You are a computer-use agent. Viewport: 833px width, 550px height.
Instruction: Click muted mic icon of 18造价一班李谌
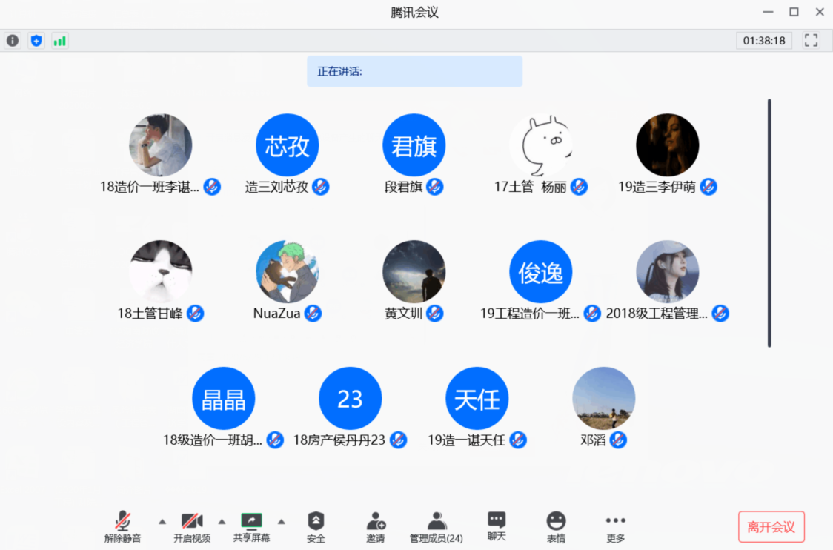point(212,187)
